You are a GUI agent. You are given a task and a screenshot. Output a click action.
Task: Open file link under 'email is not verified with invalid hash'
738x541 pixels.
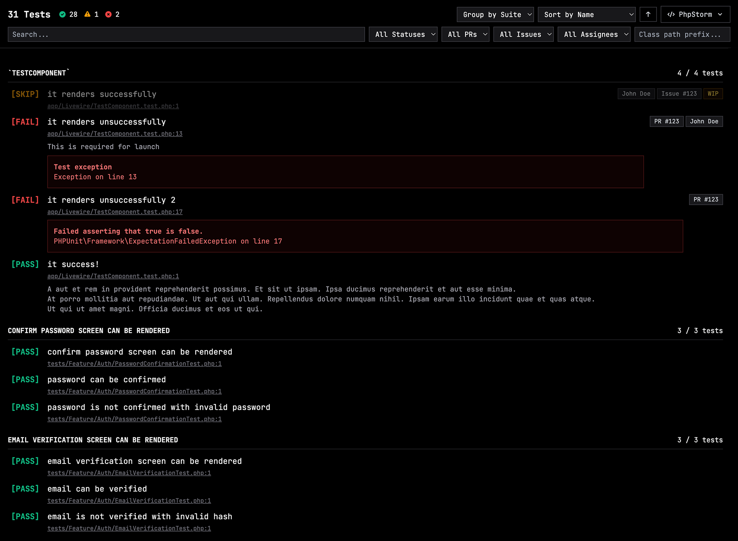129,528
